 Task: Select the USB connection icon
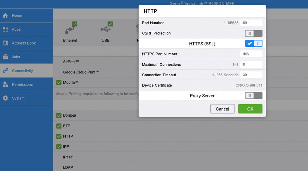[106, 29]
